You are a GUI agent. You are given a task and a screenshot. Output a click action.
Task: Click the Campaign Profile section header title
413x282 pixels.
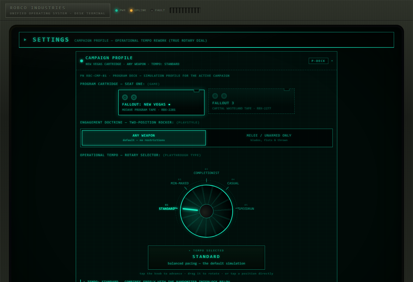point(109,58)
